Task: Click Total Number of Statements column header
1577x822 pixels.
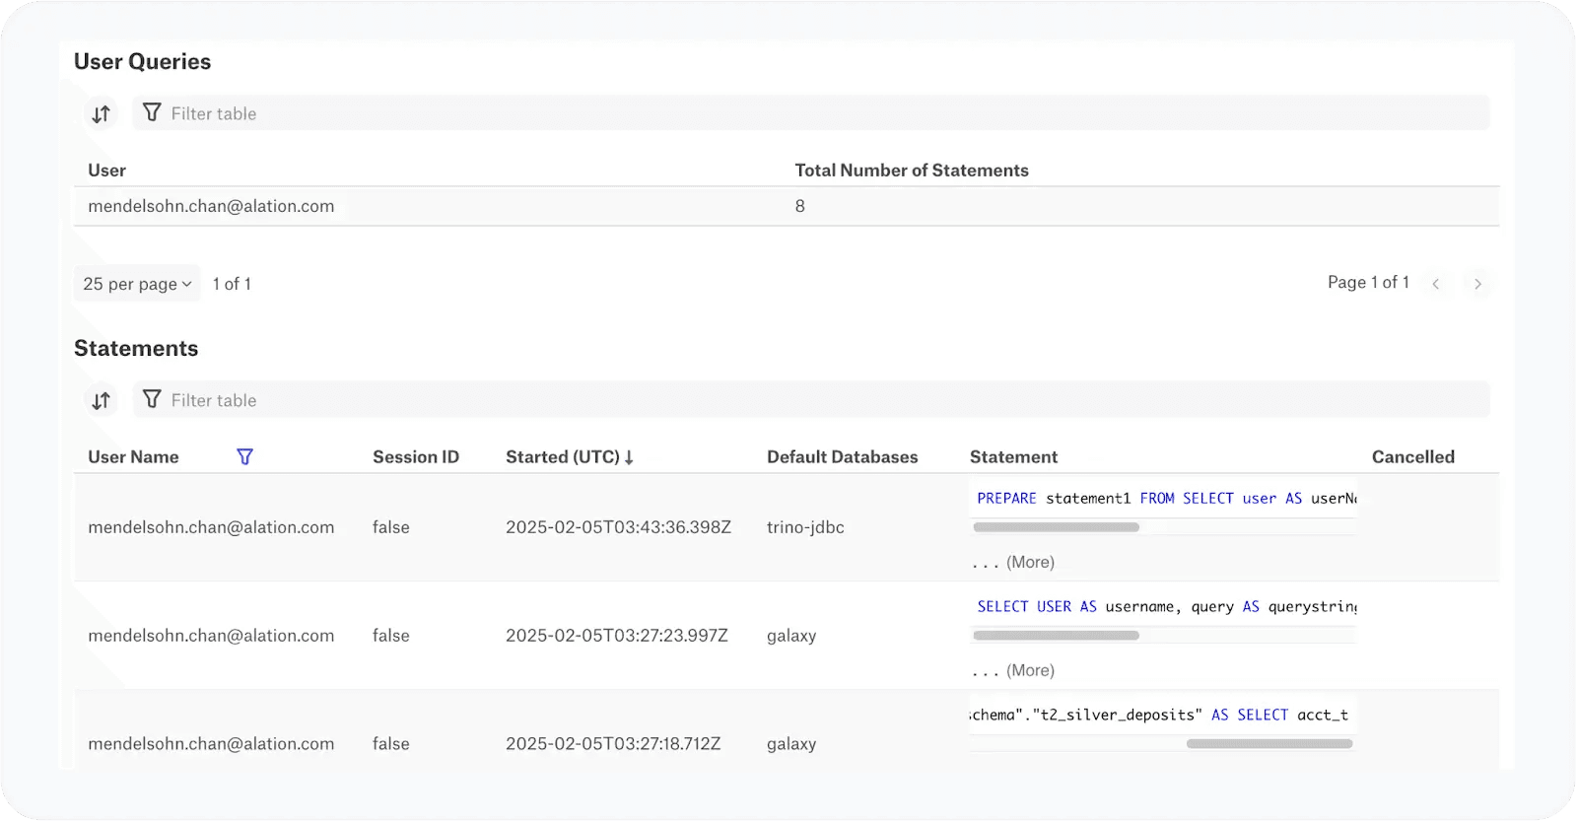Action: click(x=912, y=171)
